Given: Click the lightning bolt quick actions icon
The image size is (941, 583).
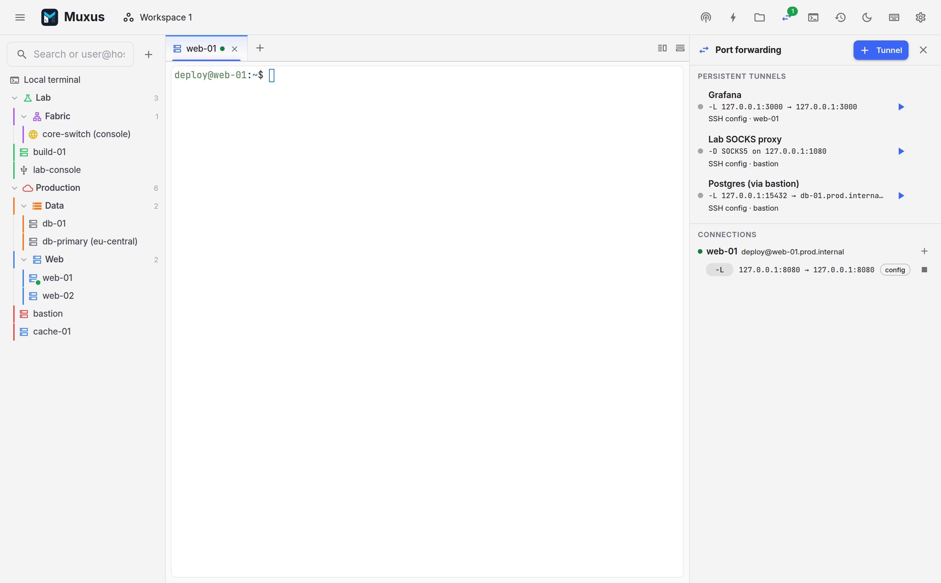Looking at the screenshot, I should (733, 17).
